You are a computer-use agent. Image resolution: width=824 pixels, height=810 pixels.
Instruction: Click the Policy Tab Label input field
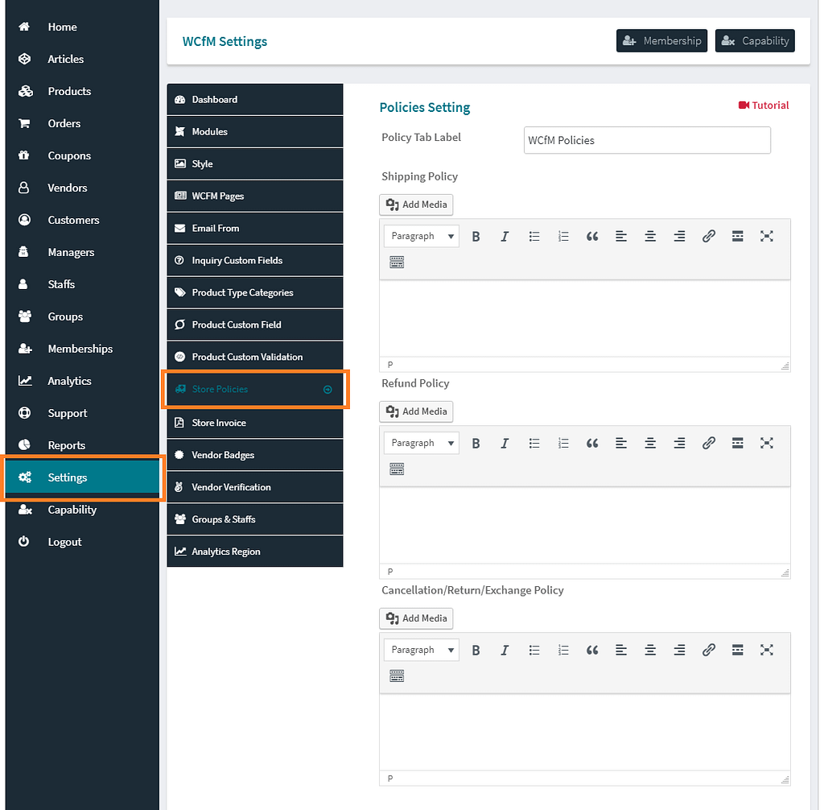(646, 140)
